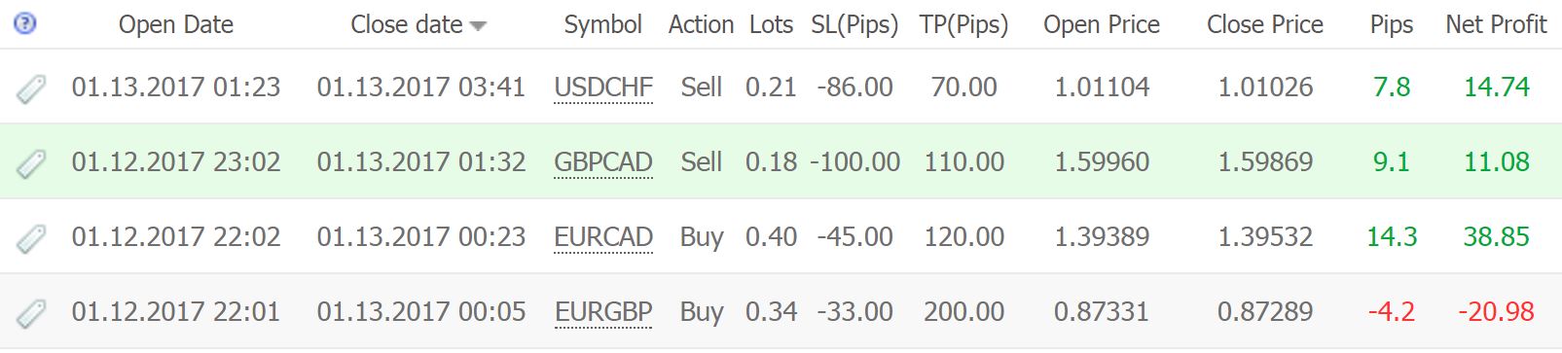
Task: Open the tag icon for EURGBP trade
Action: (x=31, y=313)
